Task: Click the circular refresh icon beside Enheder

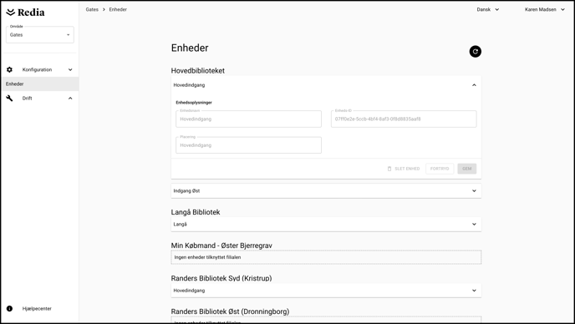Action: point(476,51)
